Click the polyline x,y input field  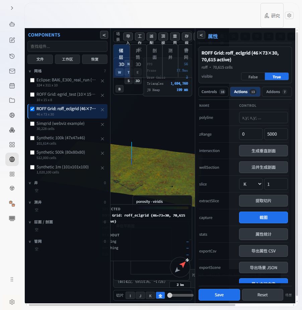[263, 118]
